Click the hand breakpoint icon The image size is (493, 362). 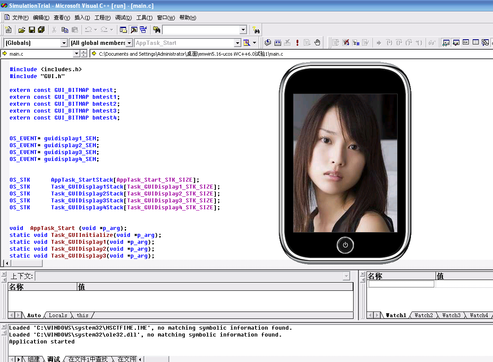317,43
